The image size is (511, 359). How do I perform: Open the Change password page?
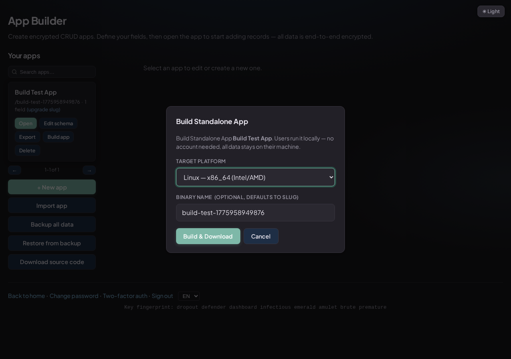74,296
